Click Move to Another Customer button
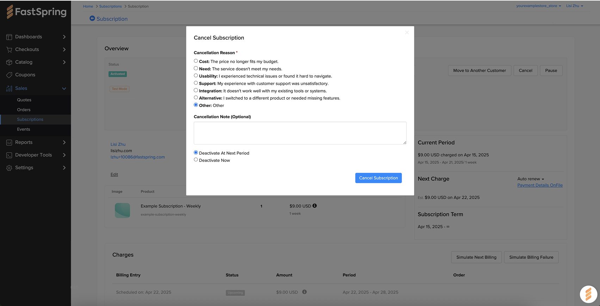Viewport: 600px width, 306px height. point(480,71)
